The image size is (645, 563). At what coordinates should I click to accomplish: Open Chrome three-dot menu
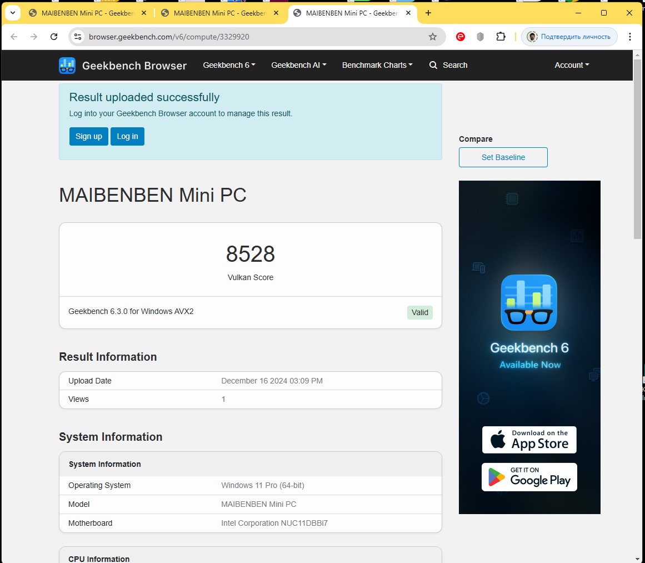pyautogui.click(x=630, y=37)
